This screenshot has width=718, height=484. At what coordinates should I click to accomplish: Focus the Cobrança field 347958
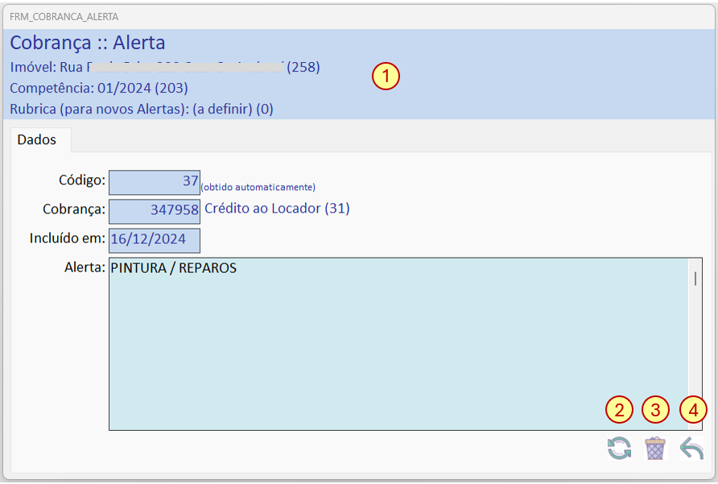coord(155,211)
